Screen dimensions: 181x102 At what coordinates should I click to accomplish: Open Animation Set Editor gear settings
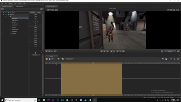click(41, 9)
